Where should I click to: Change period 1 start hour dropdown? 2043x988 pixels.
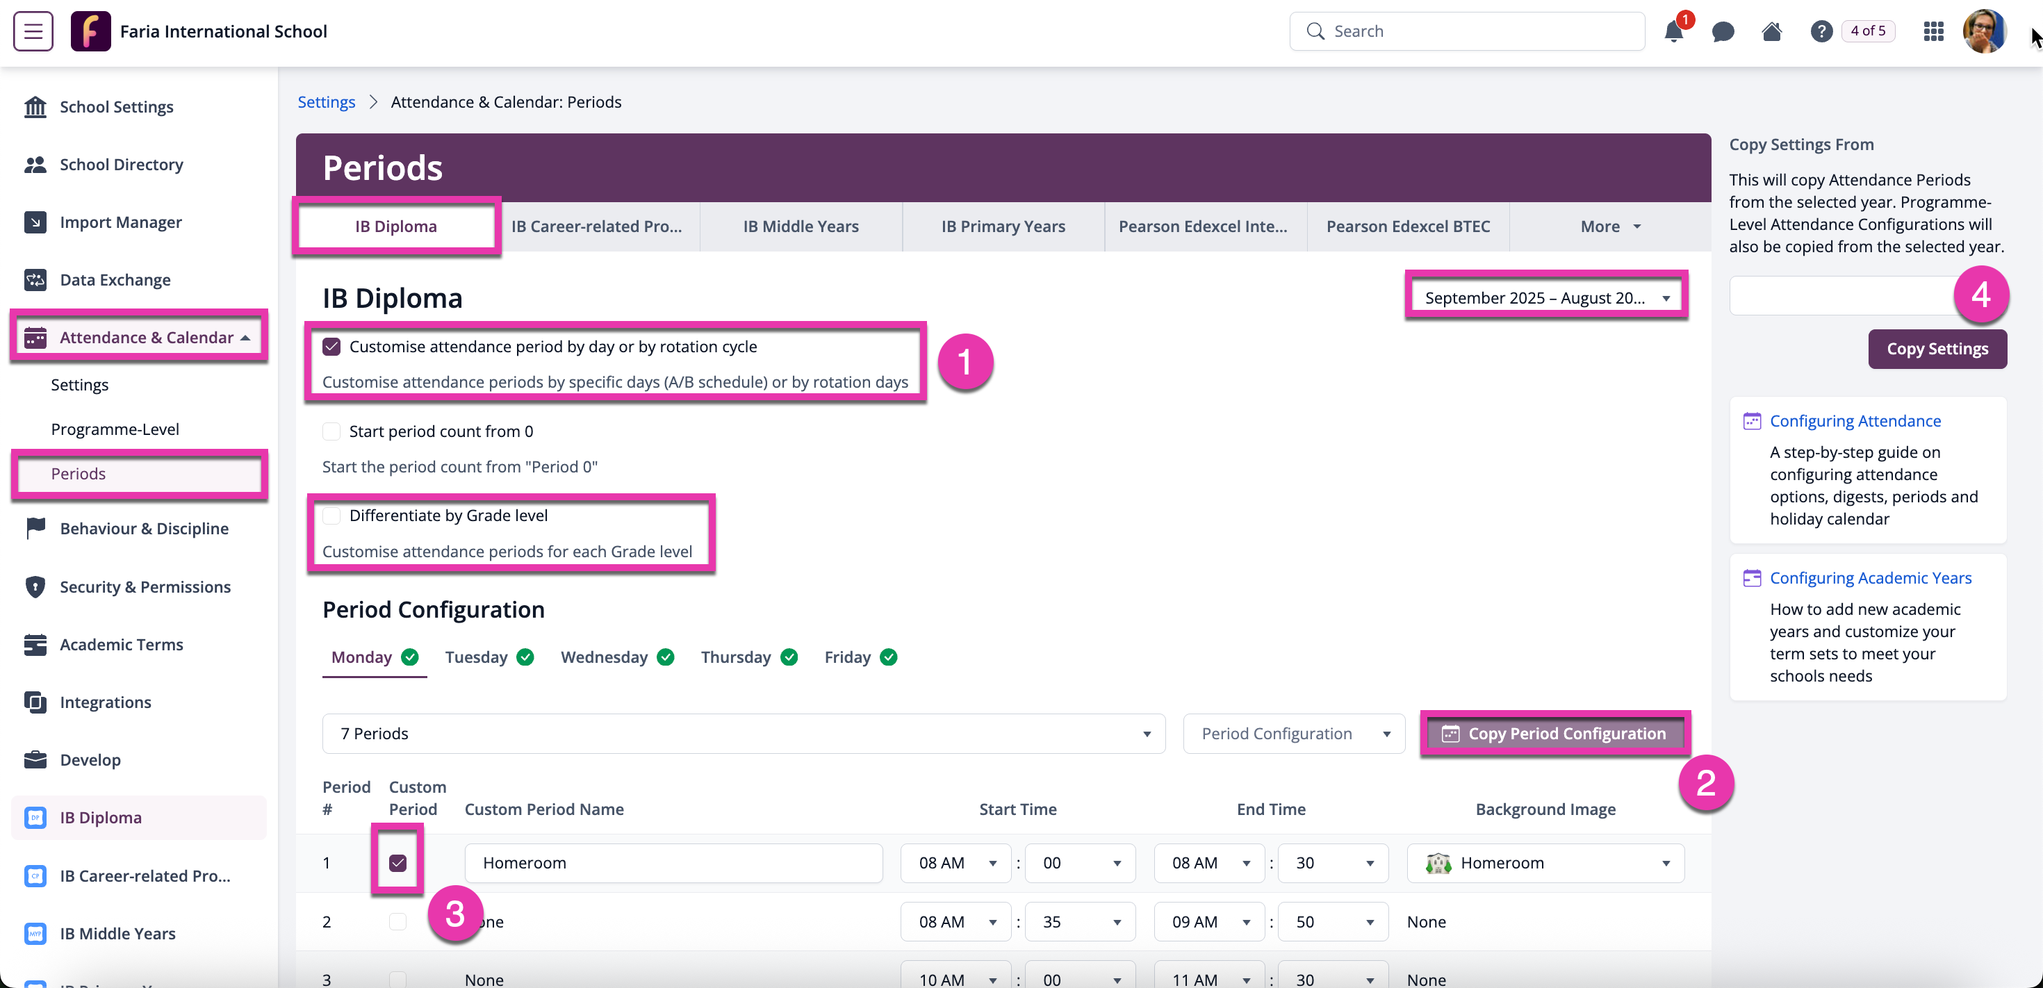coord(956,863)
